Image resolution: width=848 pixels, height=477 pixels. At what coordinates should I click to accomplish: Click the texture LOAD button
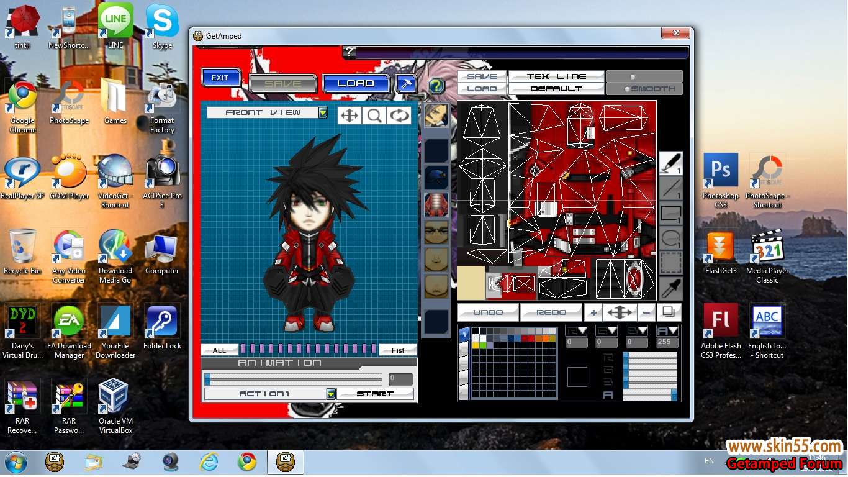[x=482, y=89]
